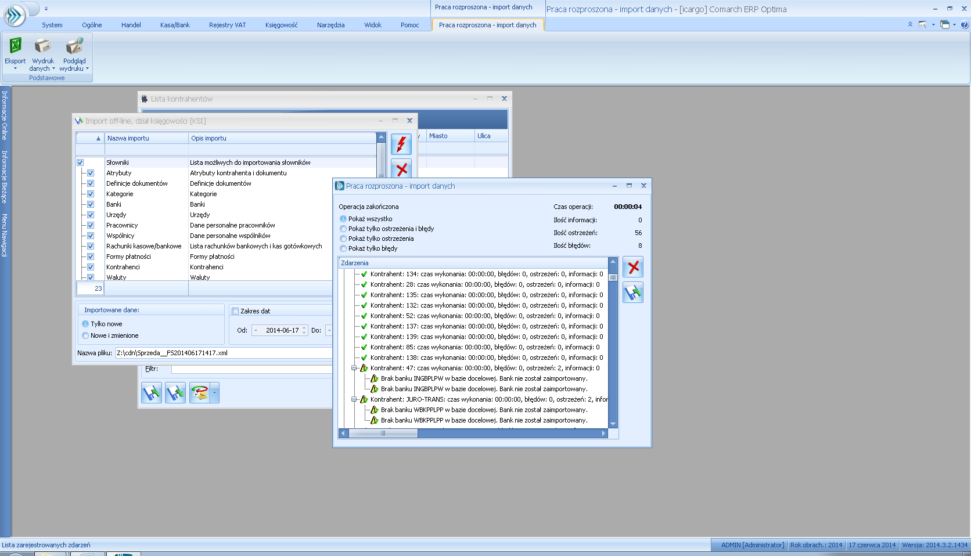This screenshot has width=971, height=556.
Task: Open the Księgowość menu
Action: pos(281,25)
